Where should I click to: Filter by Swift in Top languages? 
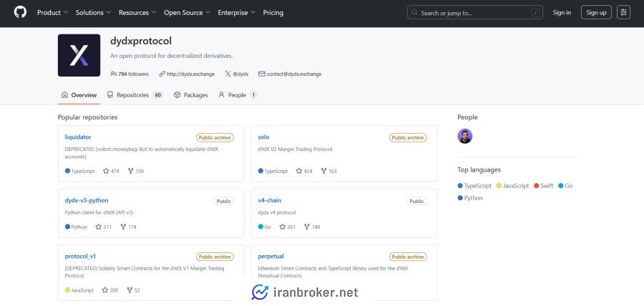pyautogui.click(x=543, y=186)
